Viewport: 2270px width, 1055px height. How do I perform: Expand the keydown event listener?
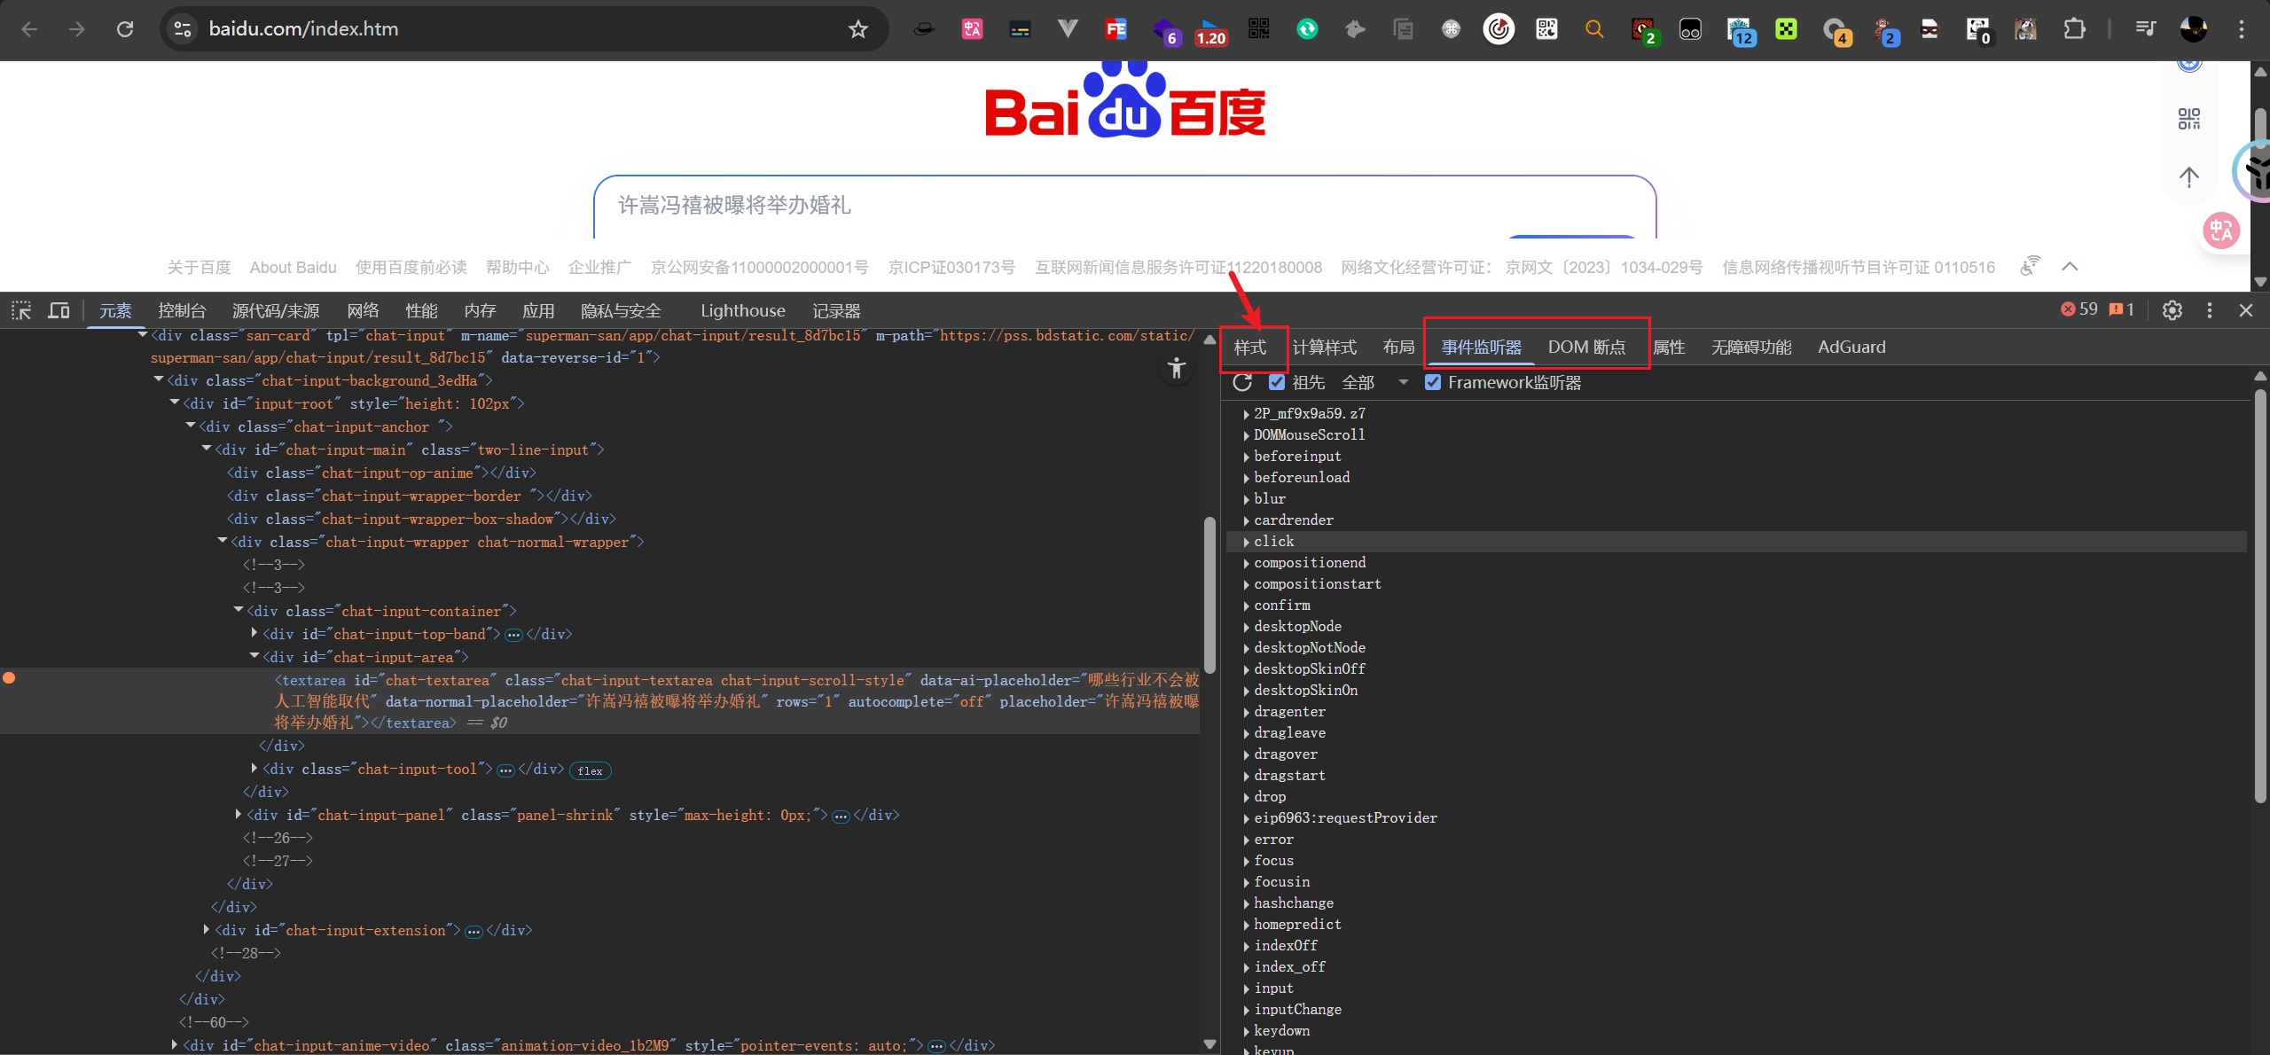(1247, 1031)
